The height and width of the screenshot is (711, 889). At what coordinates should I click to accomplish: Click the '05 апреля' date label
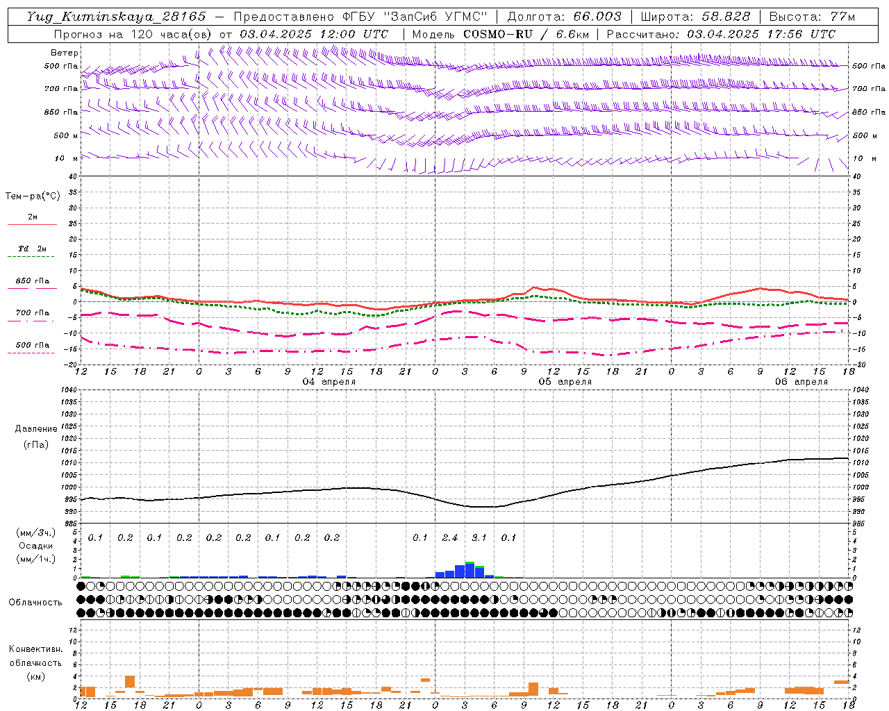tap(565, 382)
